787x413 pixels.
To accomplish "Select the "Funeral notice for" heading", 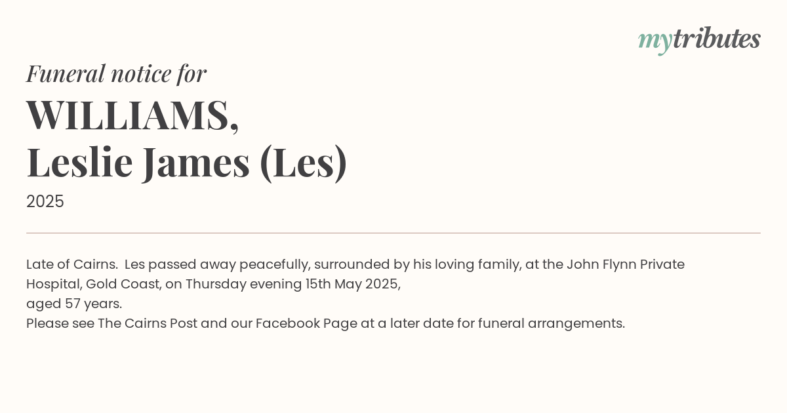I will (116, 73).
